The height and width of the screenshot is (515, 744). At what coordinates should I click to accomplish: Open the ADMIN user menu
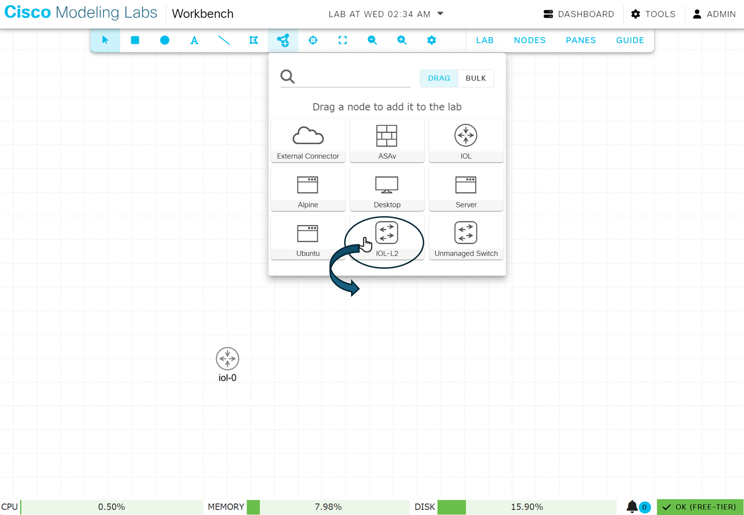pyautogui.click(x=714, y=14)
